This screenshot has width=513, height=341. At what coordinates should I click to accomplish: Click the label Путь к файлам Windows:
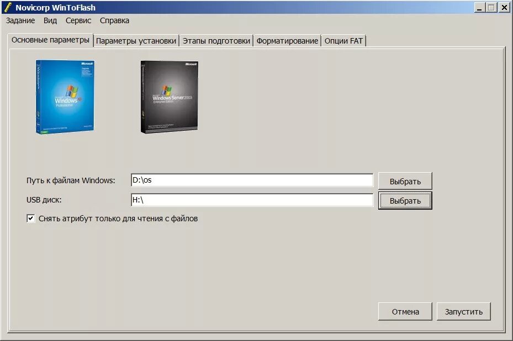pyautogui.click(x=71, y=180)
